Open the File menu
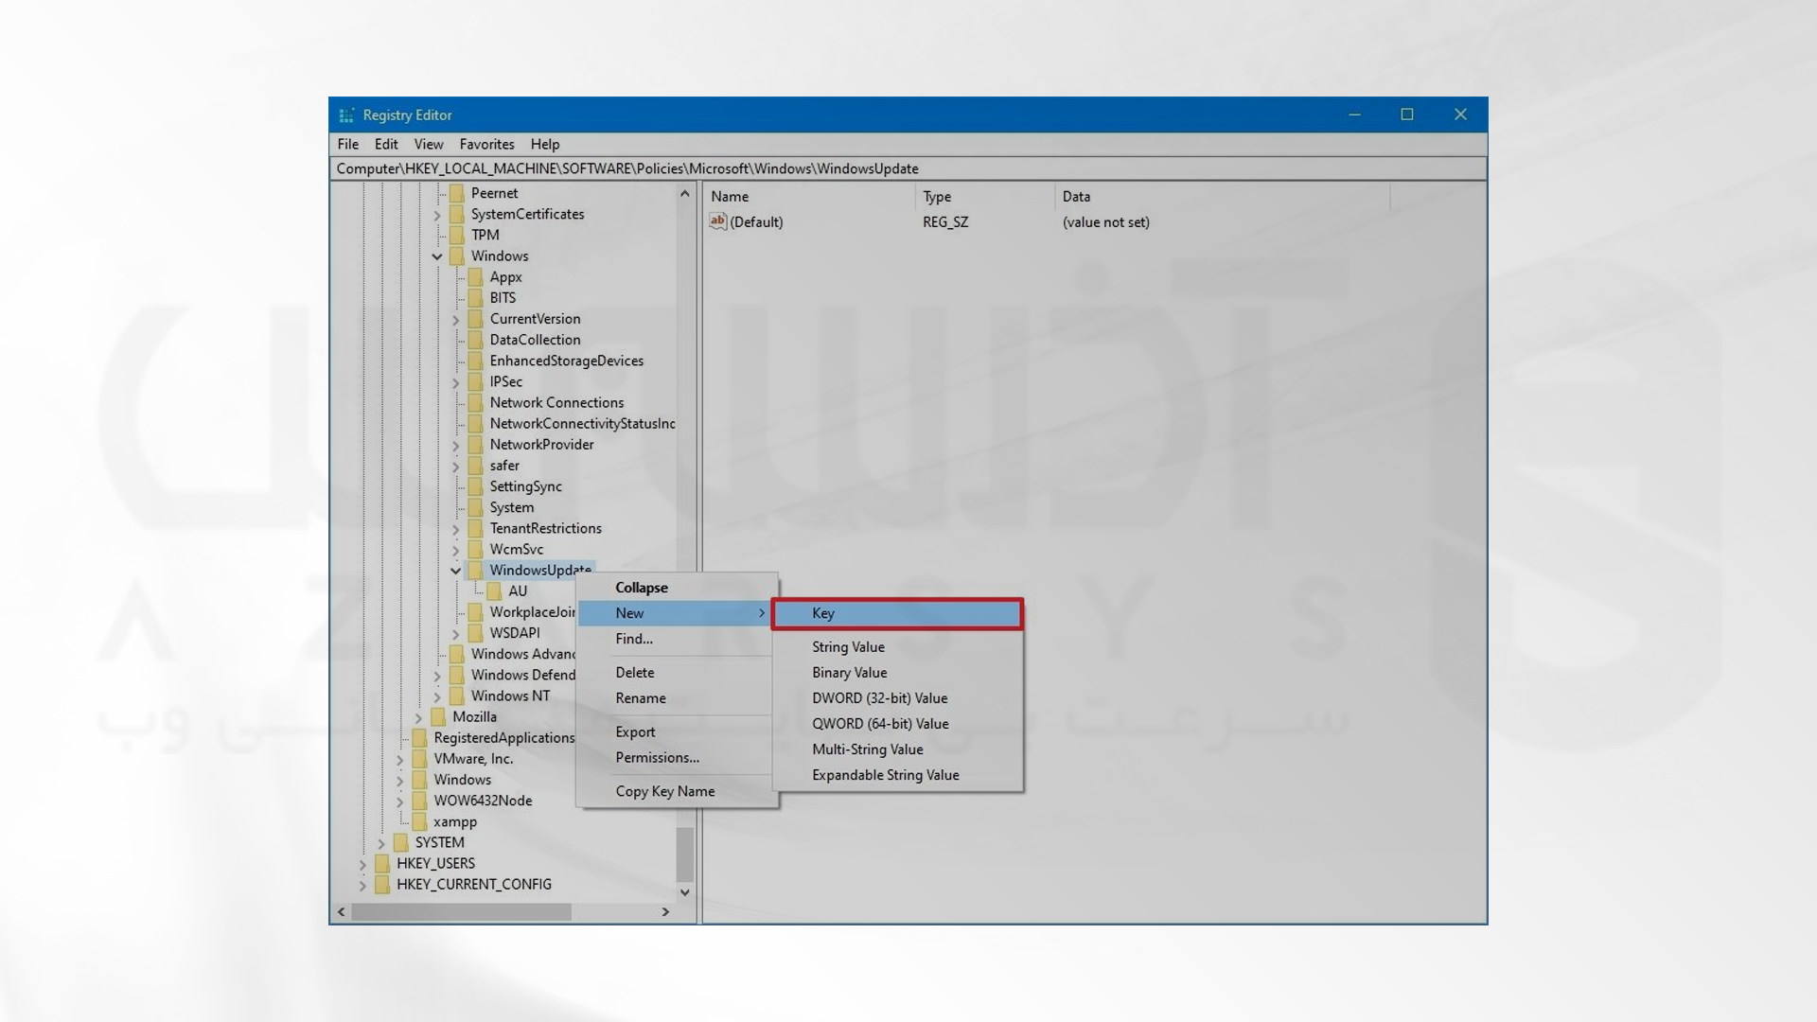 point(348,144)
